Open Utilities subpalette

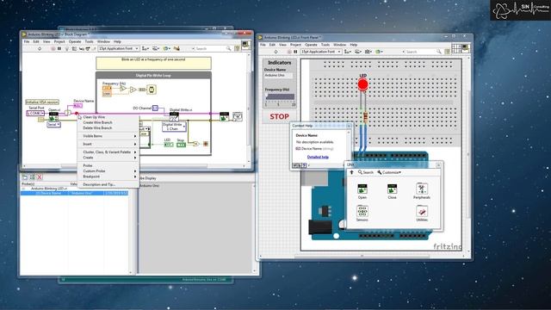[422, 211]
